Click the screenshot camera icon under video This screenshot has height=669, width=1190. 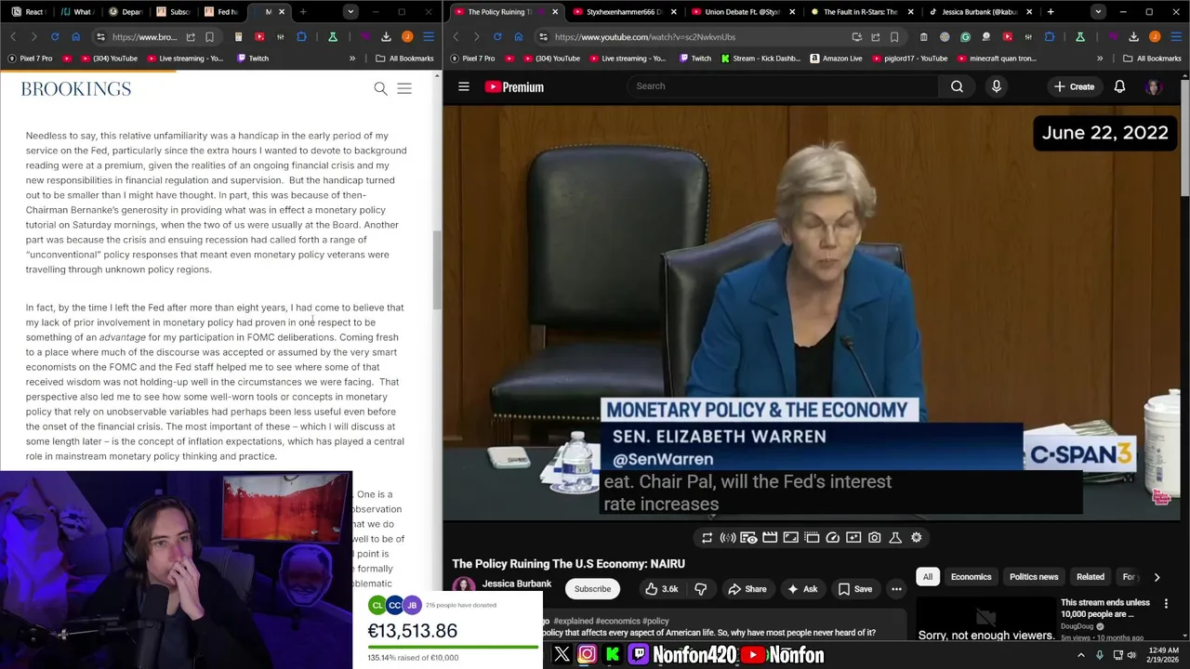point(874,537)
